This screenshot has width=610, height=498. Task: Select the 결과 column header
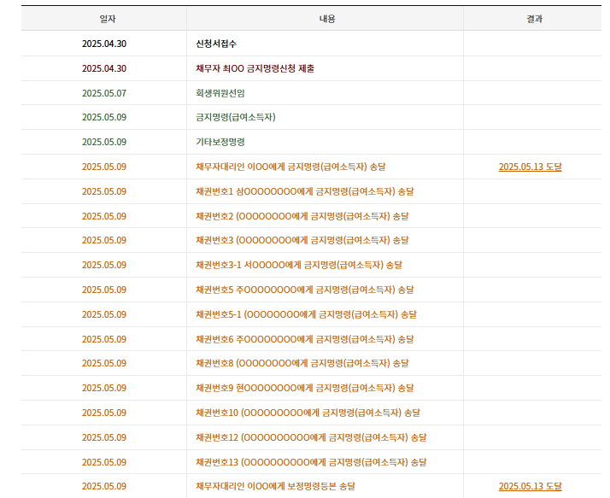534,19
